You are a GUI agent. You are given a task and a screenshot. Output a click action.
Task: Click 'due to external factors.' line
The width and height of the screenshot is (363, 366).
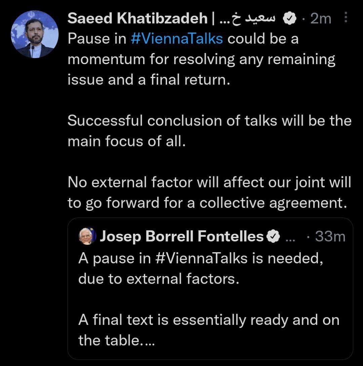click(159, 279)
